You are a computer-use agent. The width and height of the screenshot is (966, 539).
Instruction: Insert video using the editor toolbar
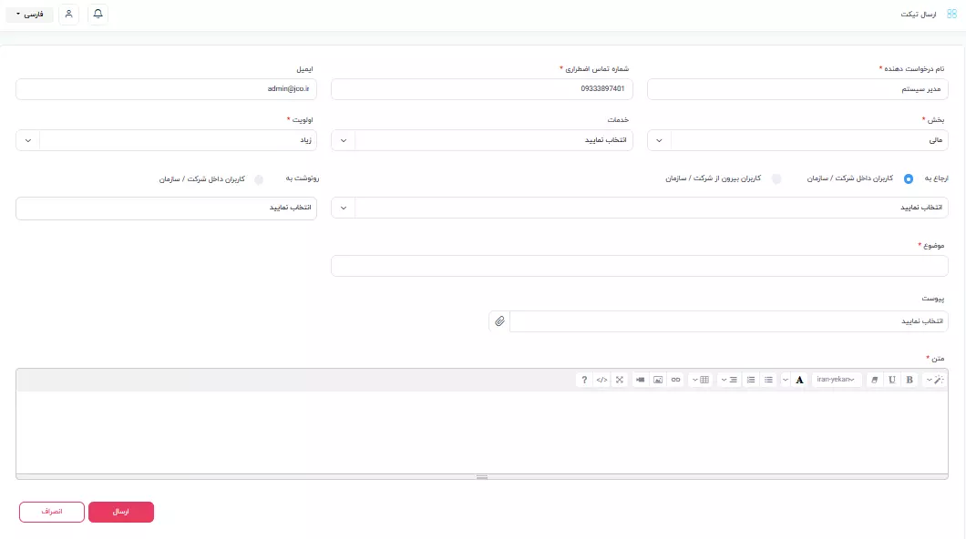tap(640, 380)
